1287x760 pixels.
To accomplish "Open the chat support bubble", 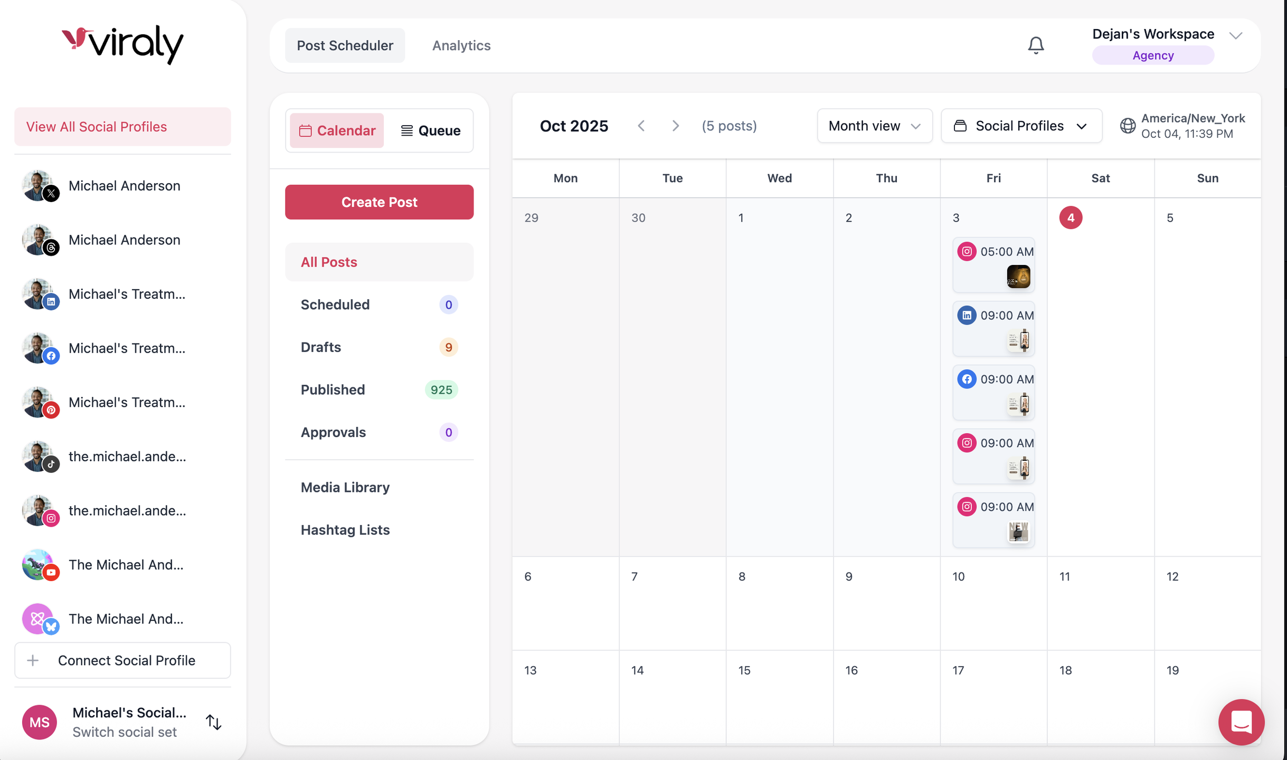I will coord(1241,721).
